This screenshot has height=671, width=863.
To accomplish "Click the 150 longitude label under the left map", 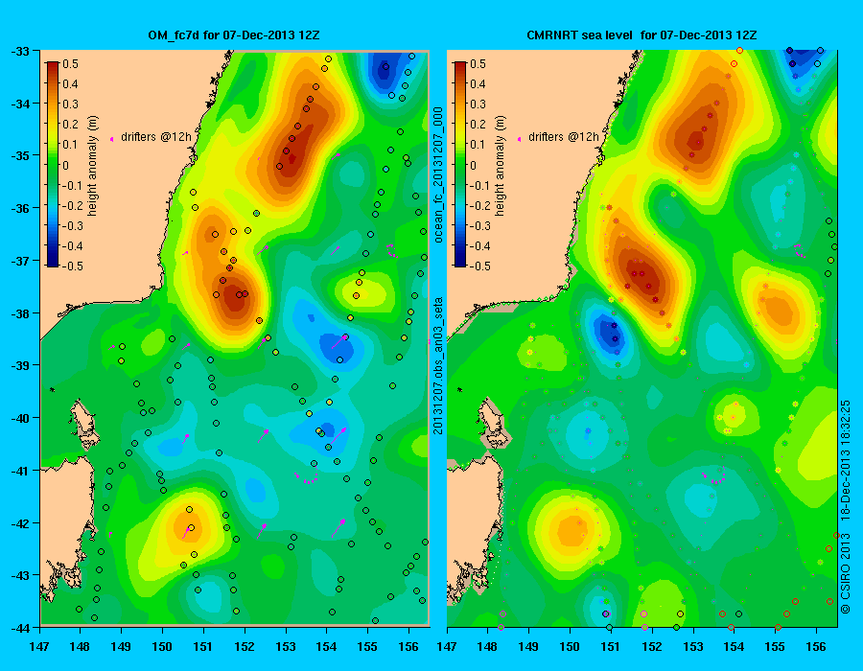I will point(162,647).
